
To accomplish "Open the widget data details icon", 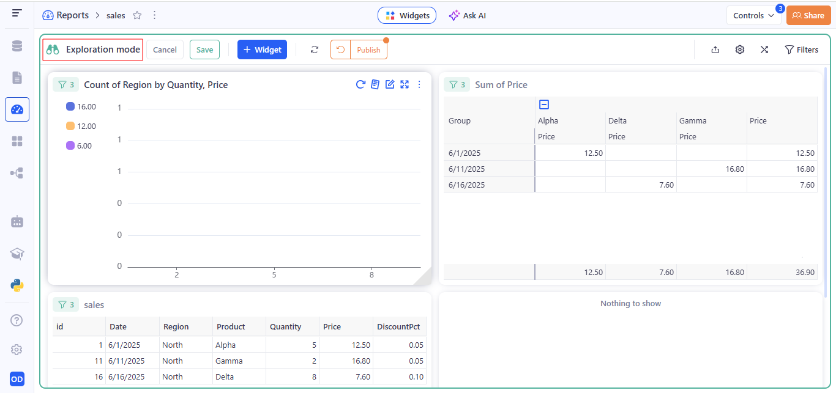I will click(375, 84).
